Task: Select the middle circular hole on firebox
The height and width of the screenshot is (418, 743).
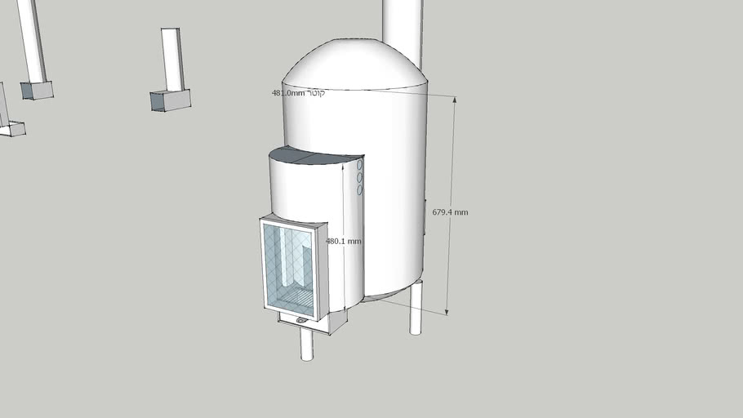Action: point(359,177)
